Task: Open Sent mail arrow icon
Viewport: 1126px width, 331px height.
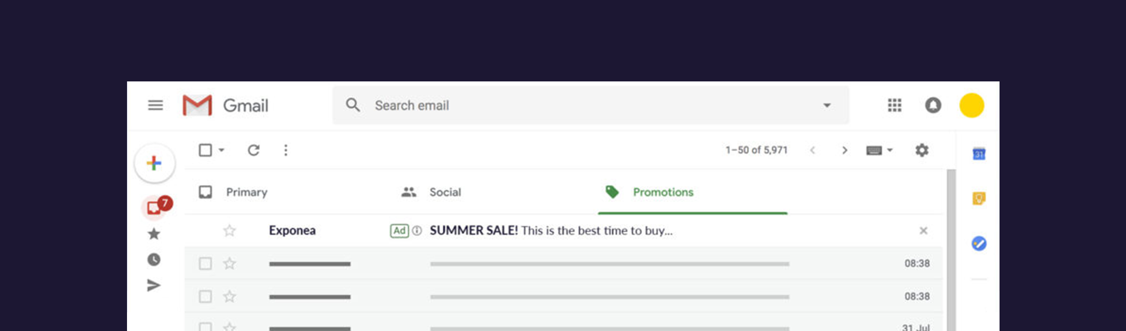Action: coord(154,285)
